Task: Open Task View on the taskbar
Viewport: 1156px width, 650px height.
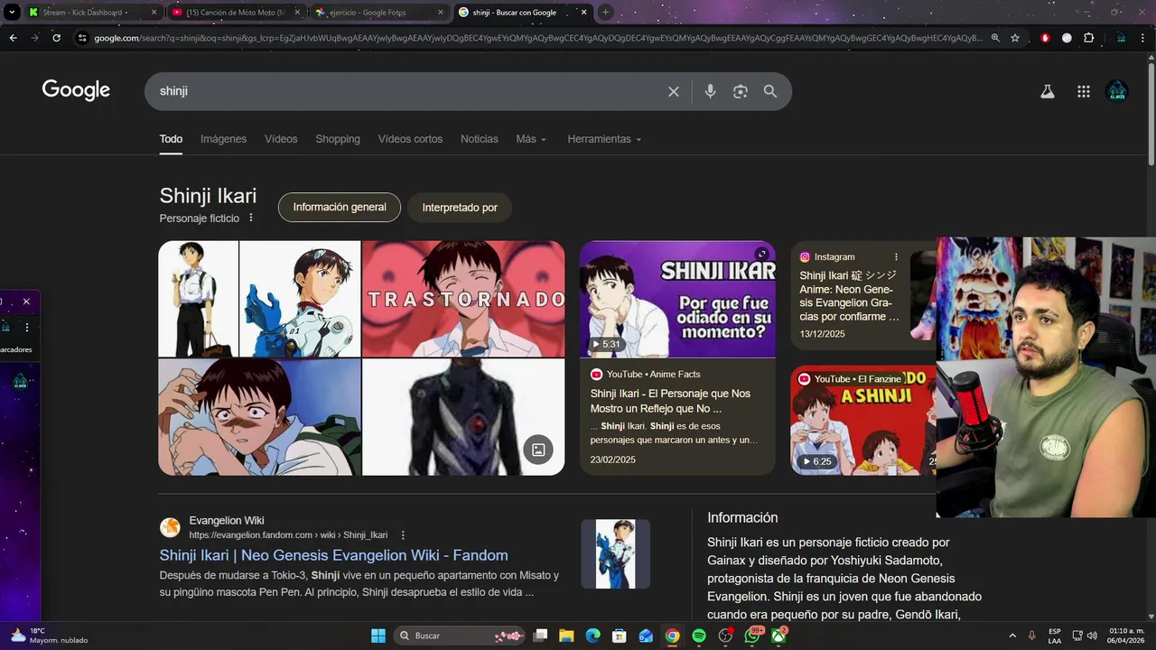Action: click(x=540, y=636)
